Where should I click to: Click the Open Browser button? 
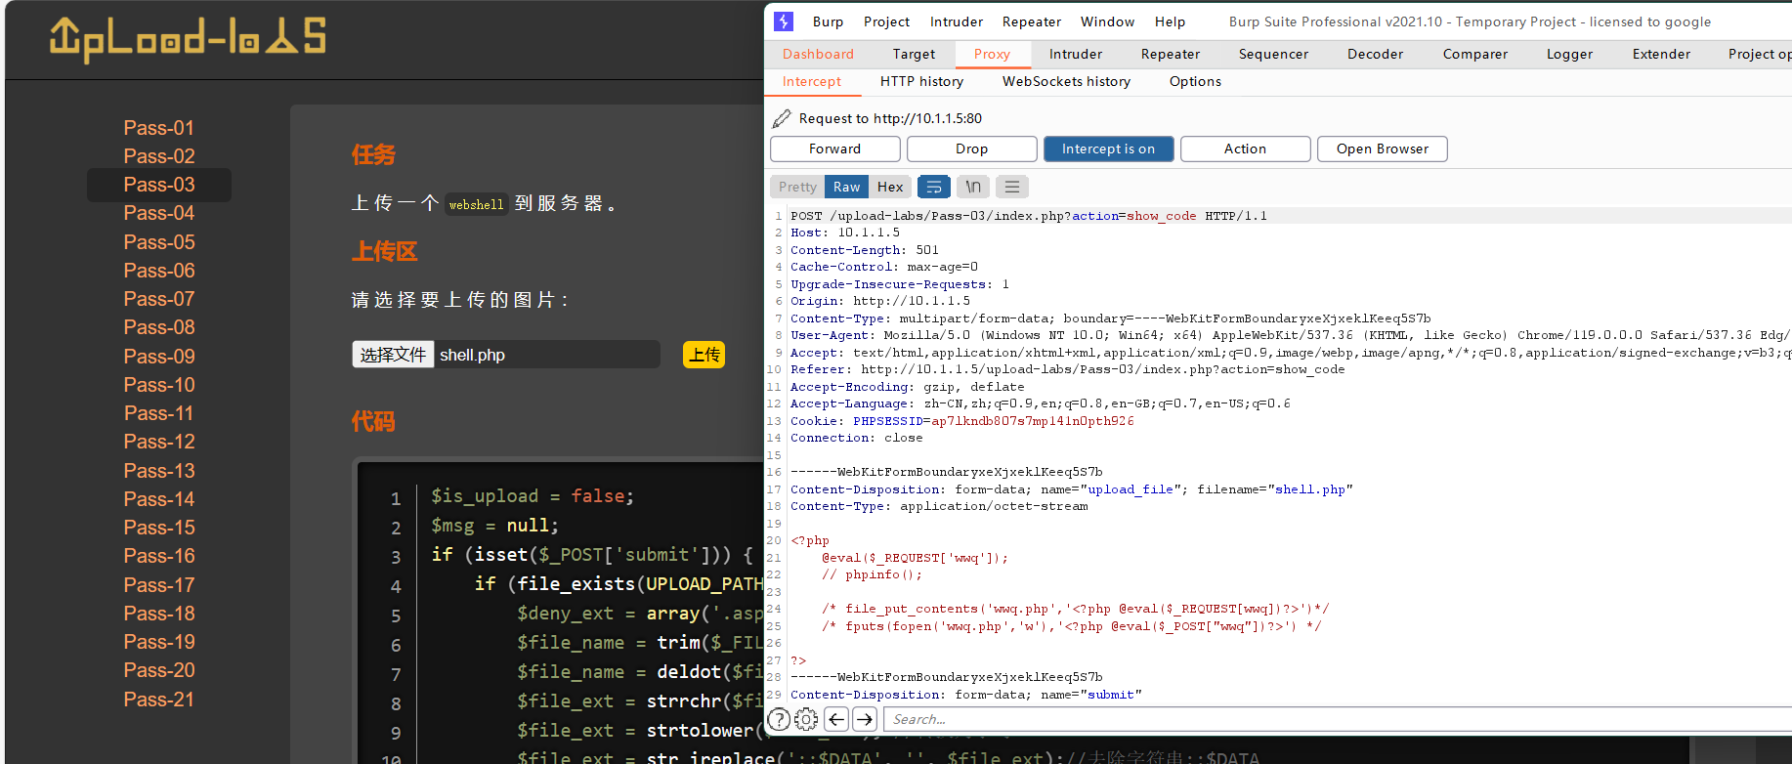[x=1383, y=149]
